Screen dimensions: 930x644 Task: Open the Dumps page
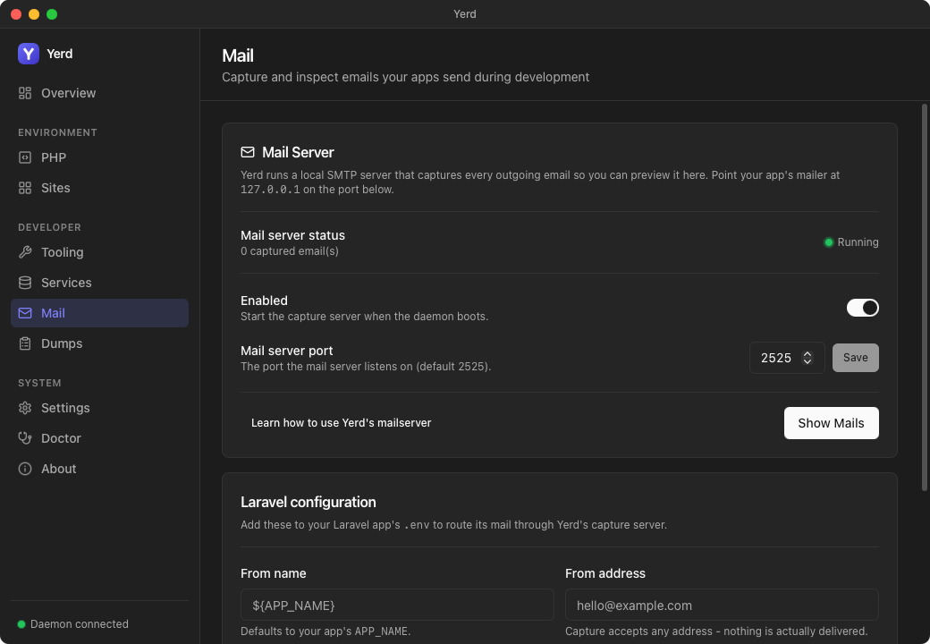click(x=99, y=343)
